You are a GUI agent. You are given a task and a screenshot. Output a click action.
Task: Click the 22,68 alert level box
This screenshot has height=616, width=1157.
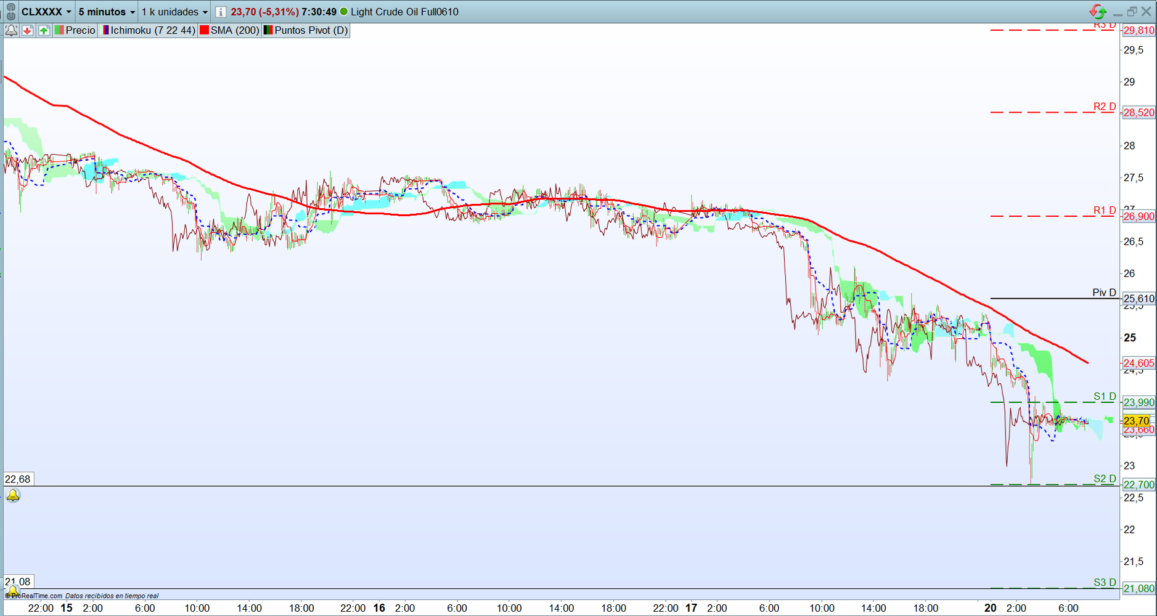pos(18,479)
